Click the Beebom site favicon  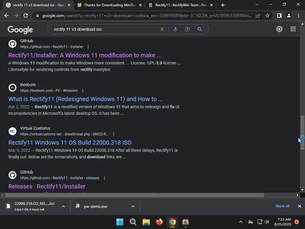coord(13,88)
